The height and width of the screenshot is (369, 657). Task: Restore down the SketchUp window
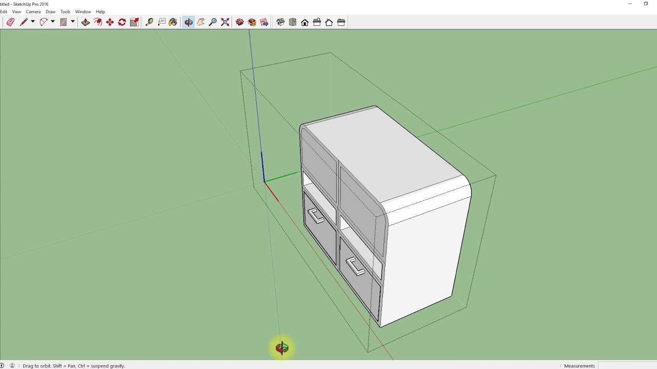(646, 4)
